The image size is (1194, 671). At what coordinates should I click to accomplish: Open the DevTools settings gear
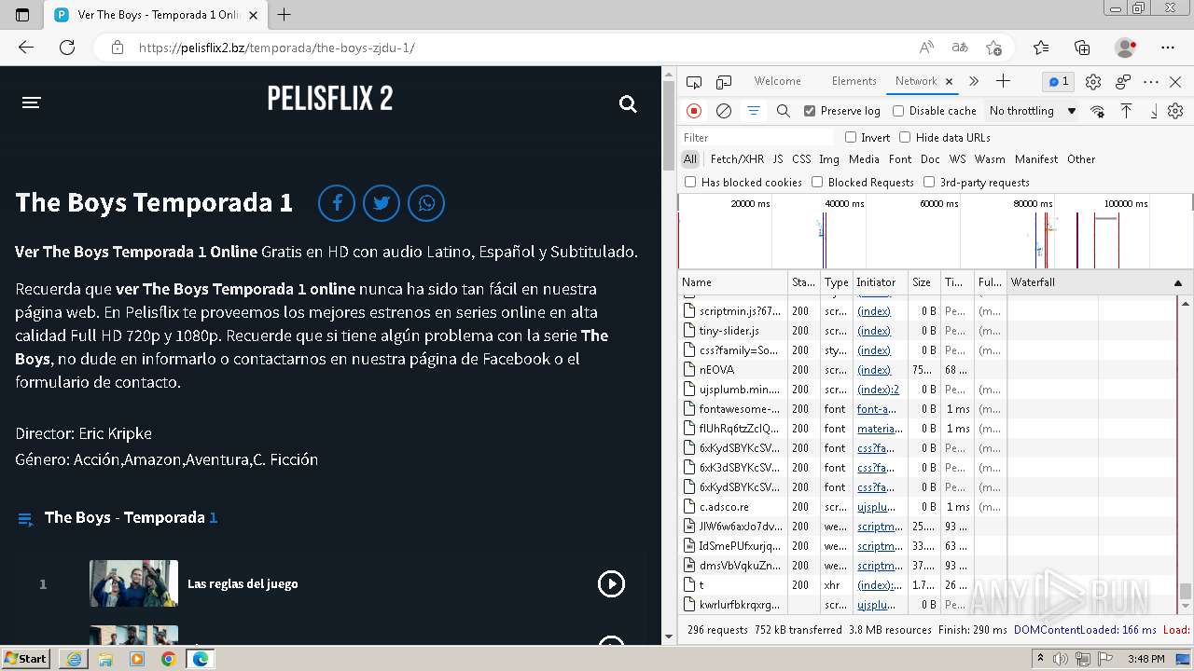tap(1093, 82)
